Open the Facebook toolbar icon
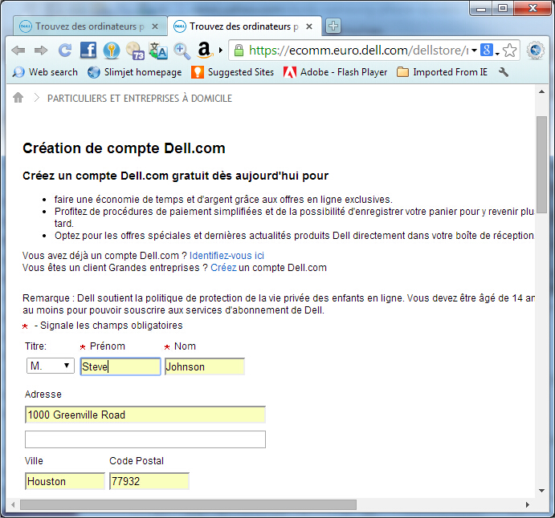 coord(88,51)
